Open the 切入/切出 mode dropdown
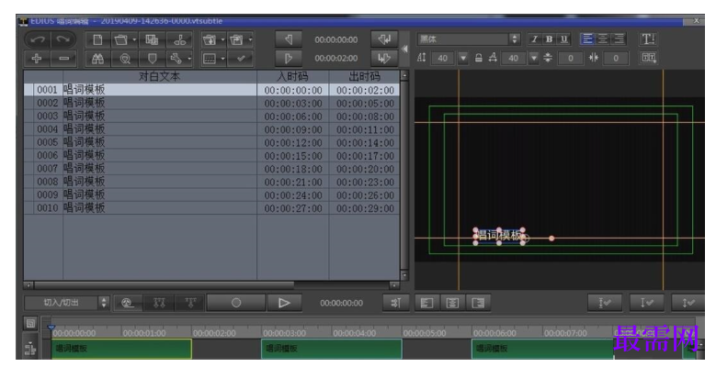 67,302
